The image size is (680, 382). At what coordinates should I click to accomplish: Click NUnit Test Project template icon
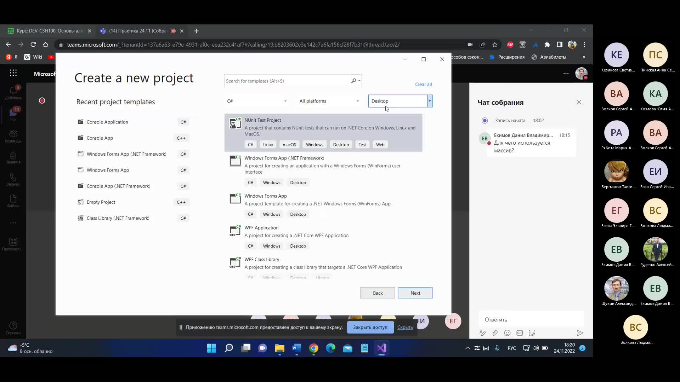[x=235, y=123]
